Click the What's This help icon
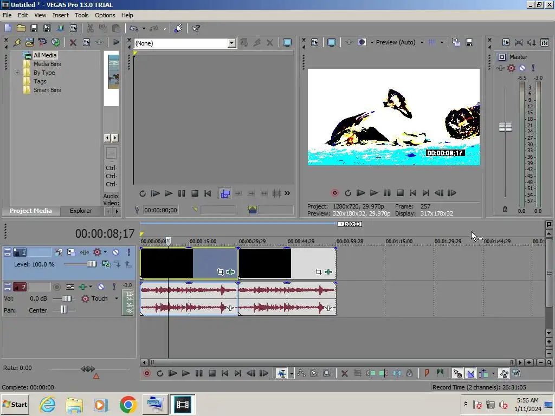 196,28
